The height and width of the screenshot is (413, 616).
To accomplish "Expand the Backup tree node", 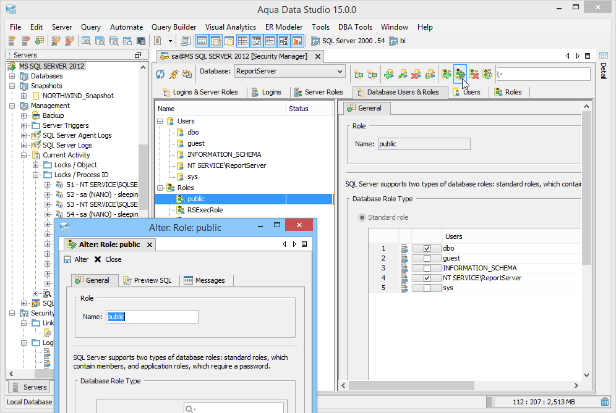I will pyautogui.click(x=24, y=115).
